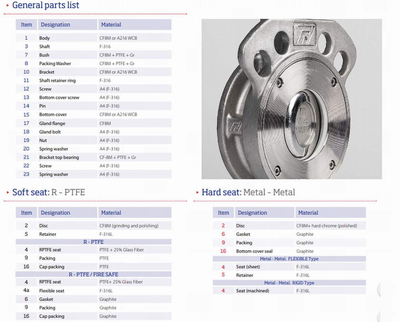This screenshot has width=400, height=322.
Task: Click the 'R - PTFE' section band
Action: (x=94, y=242)
